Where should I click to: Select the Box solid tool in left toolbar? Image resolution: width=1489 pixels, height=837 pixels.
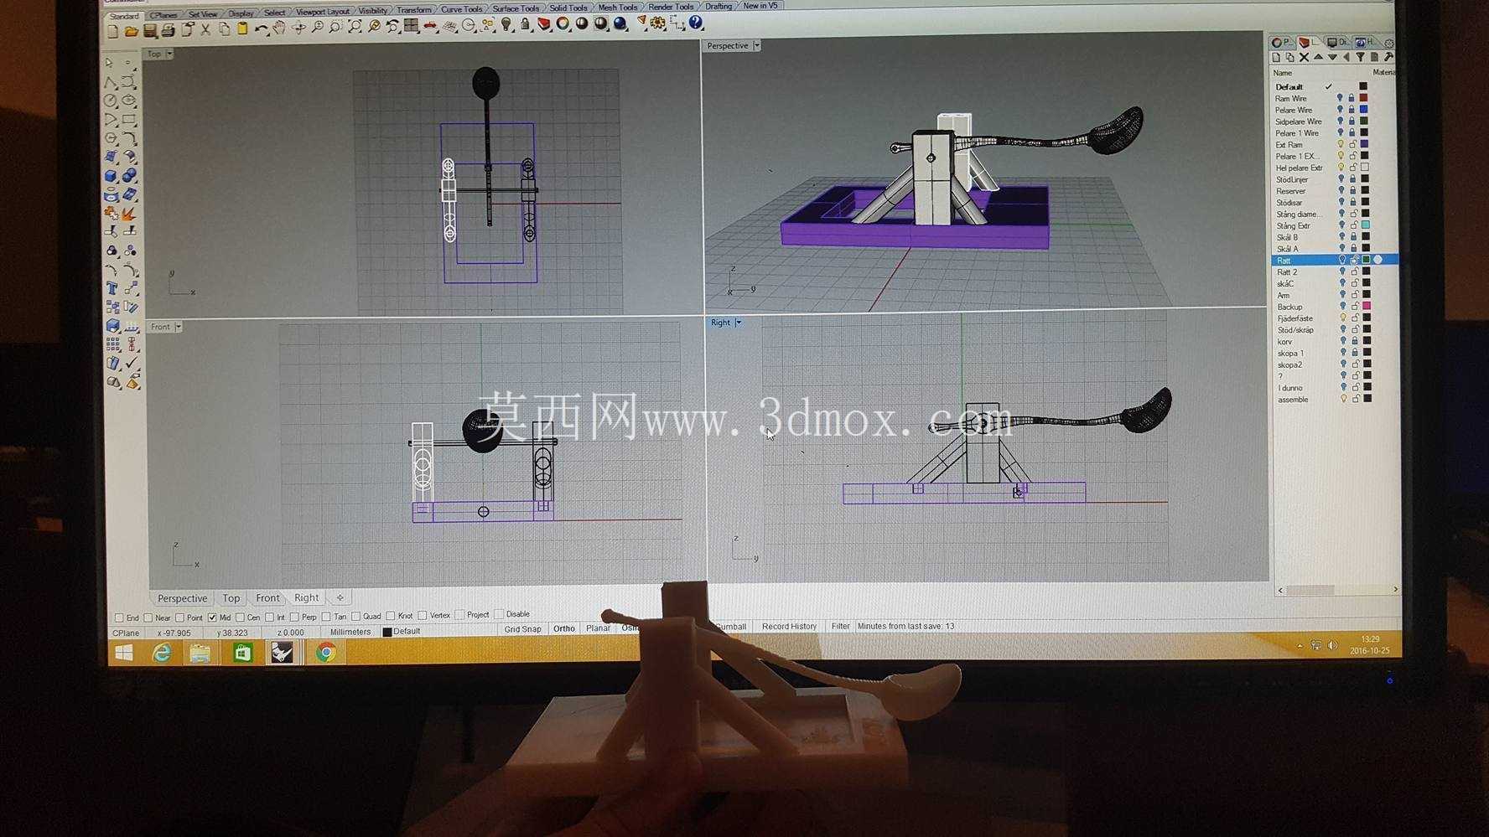tap(111, 176)
